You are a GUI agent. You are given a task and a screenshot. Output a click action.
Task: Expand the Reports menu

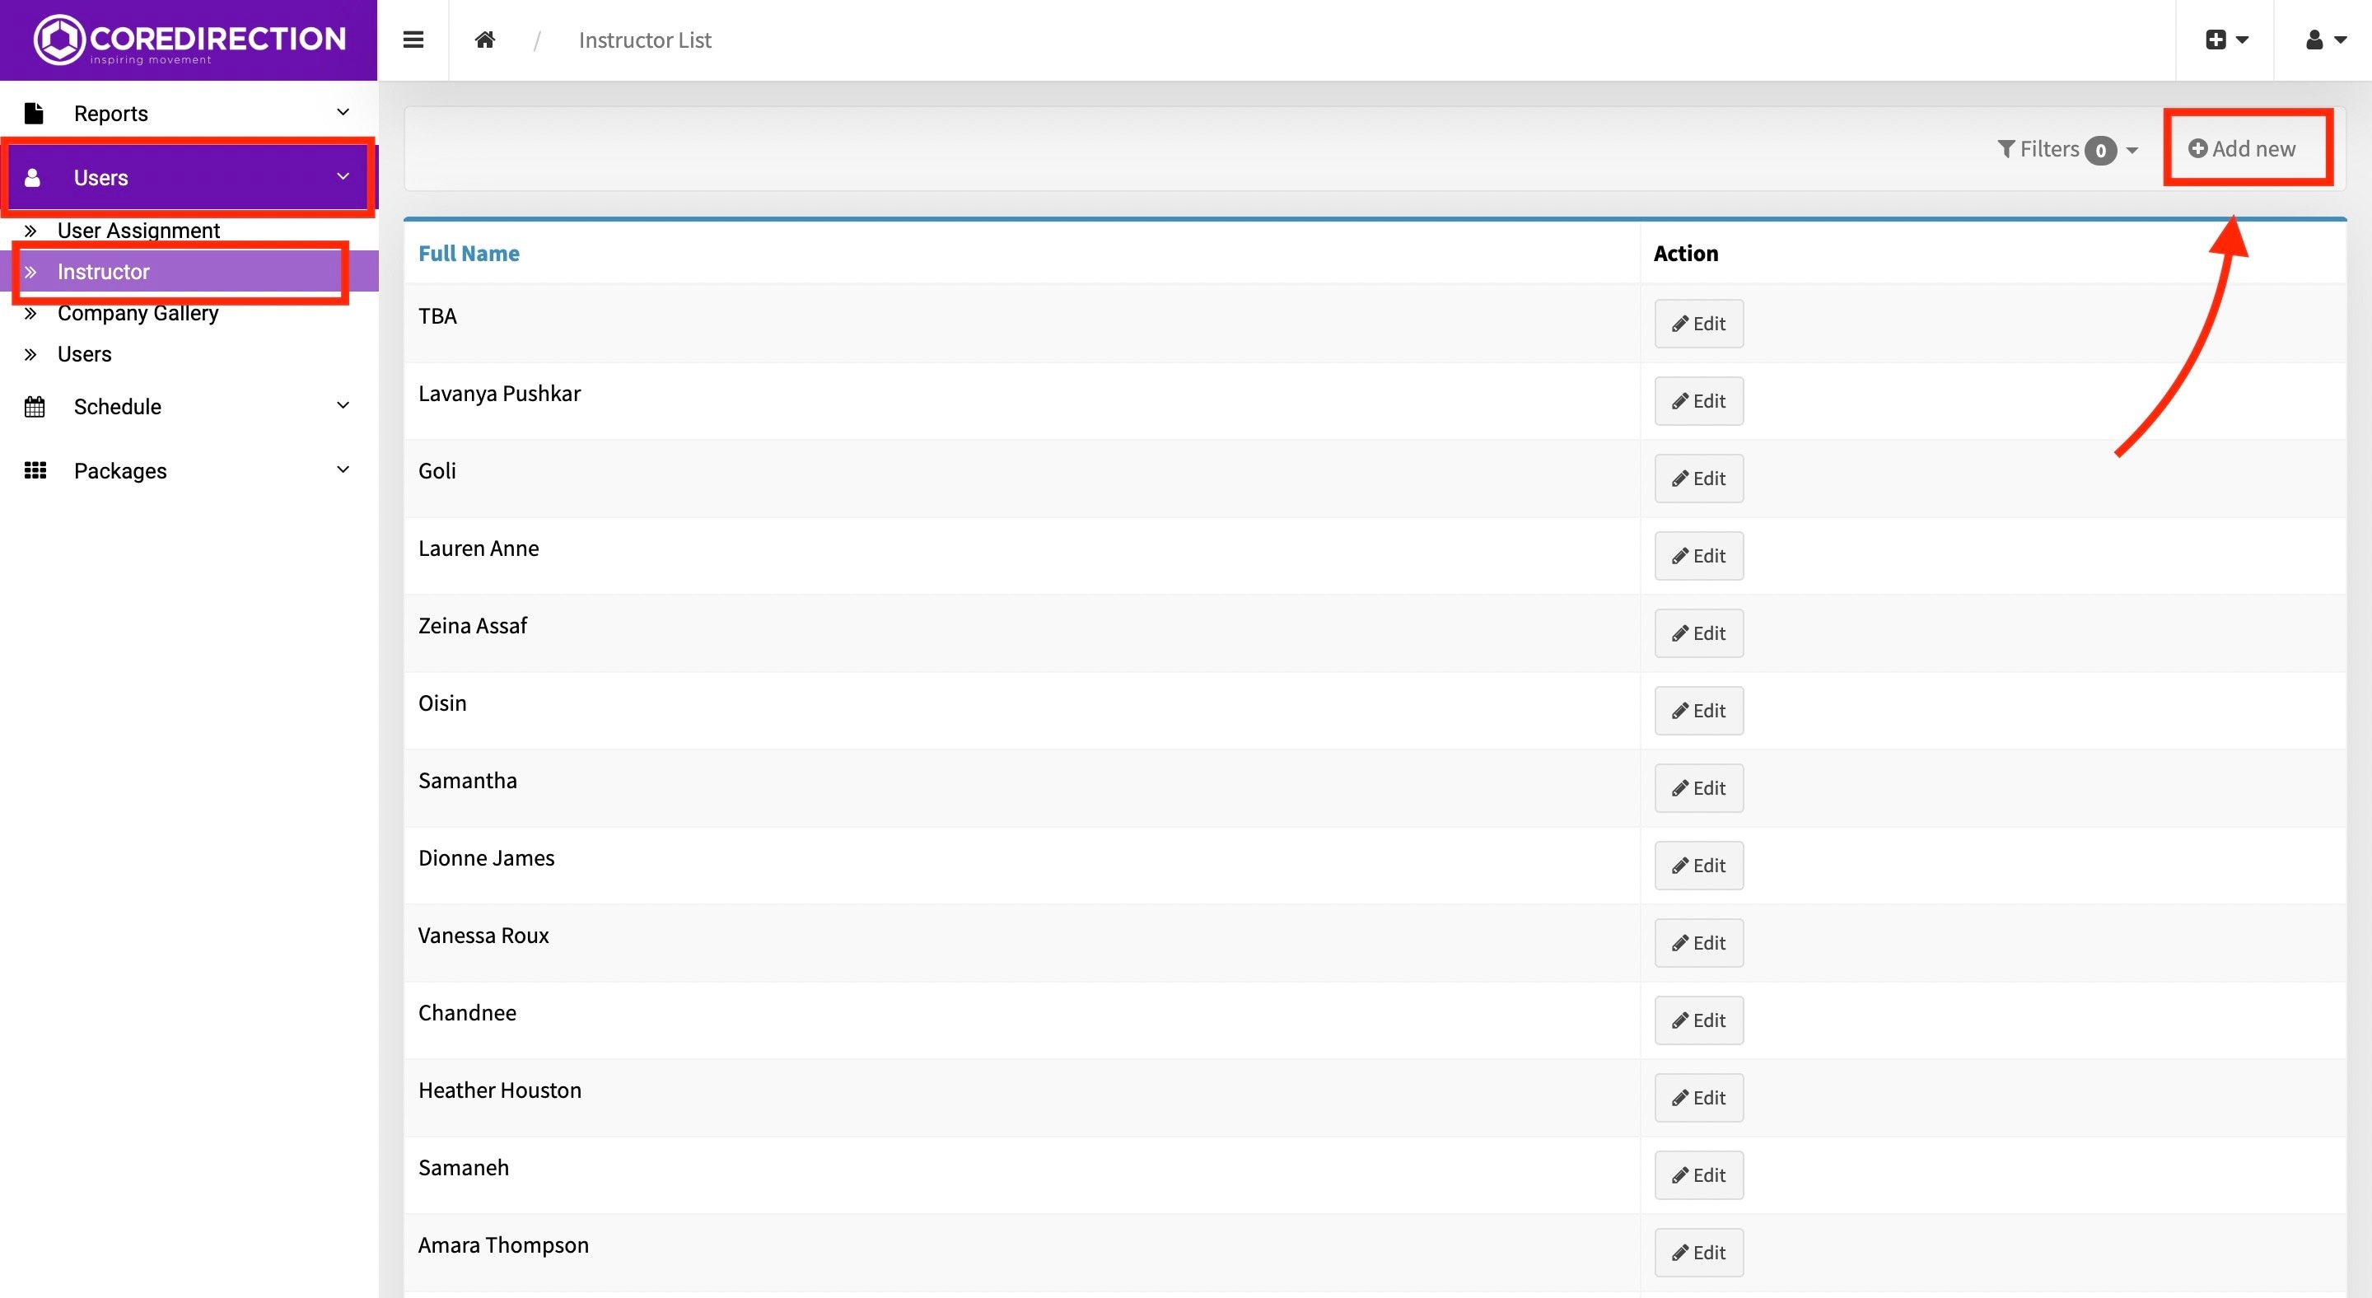[x=189, y=113]
